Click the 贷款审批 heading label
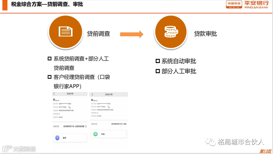This screenshot has height=154, width=273. pos(205,34)
